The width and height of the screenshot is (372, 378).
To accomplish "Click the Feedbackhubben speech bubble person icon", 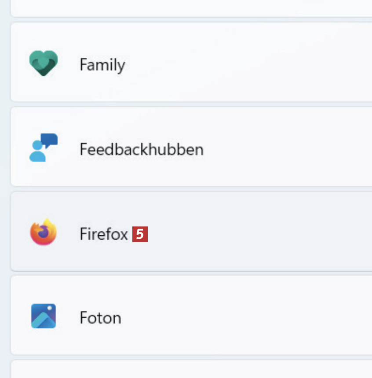I will (x=43, y=148).
